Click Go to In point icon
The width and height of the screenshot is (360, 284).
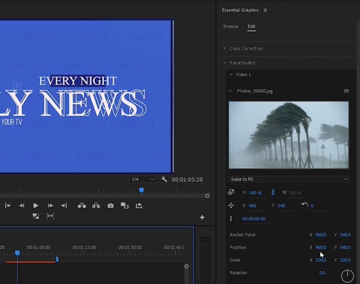[x=7, y=206]
